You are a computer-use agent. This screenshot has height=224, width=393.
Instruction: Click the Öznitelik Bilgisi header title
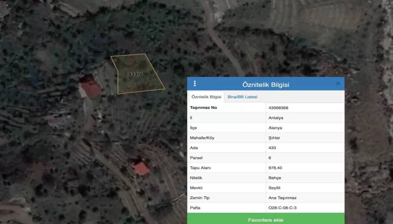pos(266,85)
